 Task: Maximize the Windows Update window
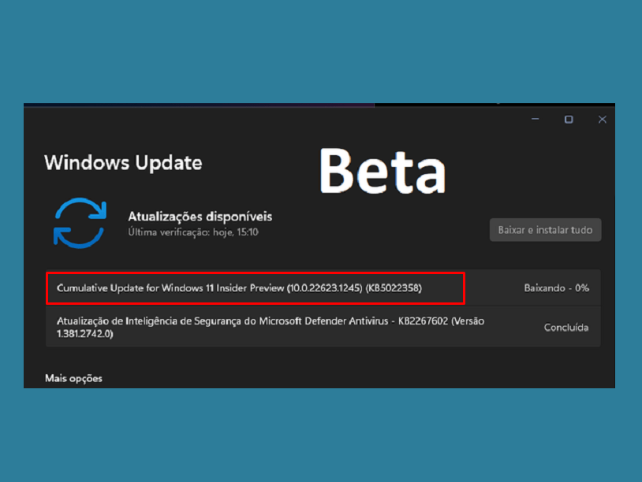tap(569, 120)
